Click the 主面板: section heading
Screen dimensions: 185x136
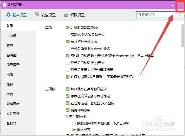51,89
